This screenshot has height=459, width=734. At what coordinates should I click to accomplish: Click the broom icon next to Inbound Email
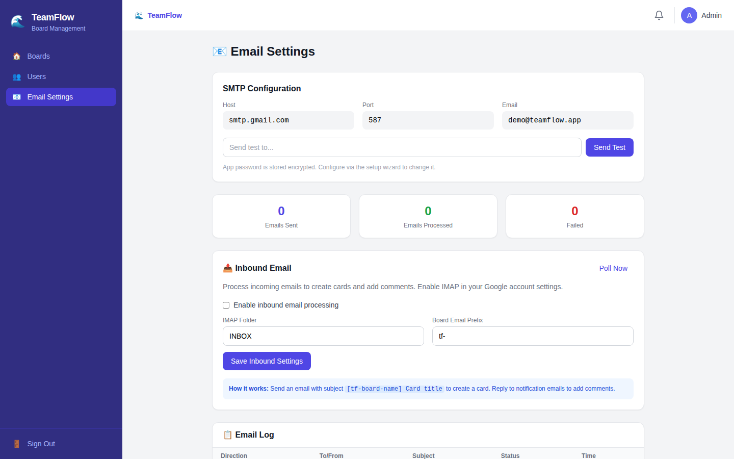pyautogui.click(x=227, y=267)
